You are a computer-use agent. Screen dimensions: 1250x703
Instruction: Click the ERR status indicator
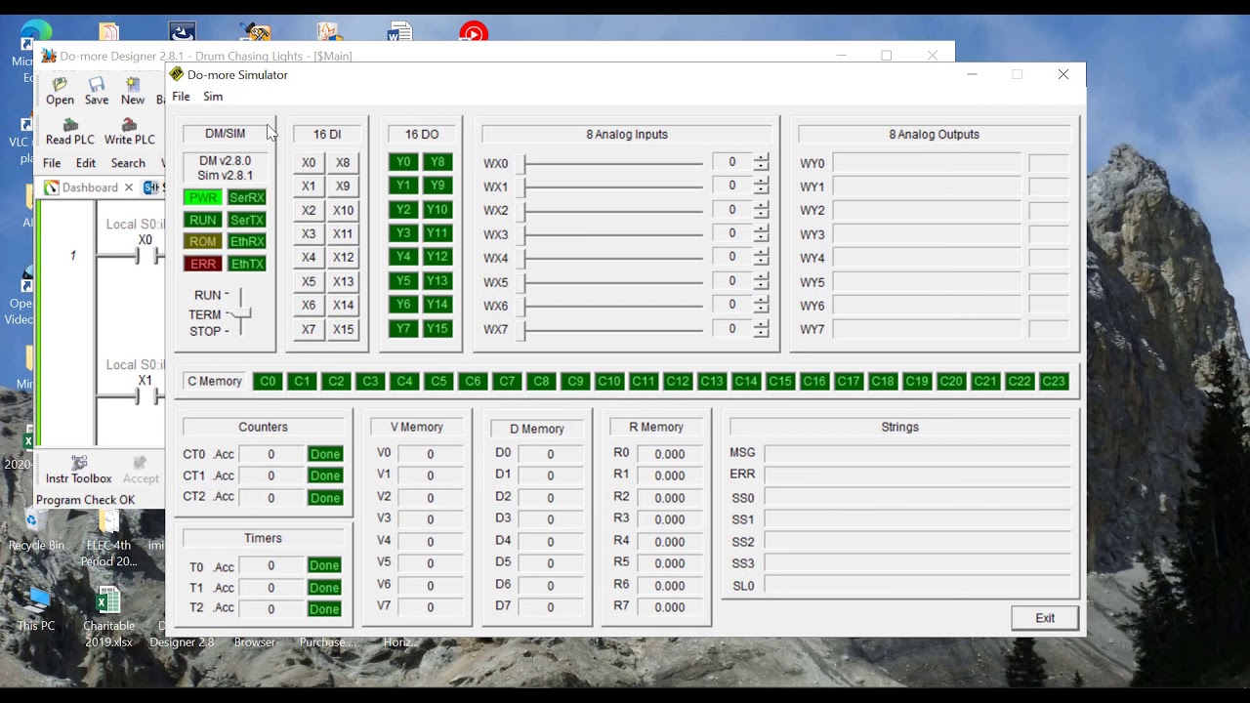pos(203,264)
